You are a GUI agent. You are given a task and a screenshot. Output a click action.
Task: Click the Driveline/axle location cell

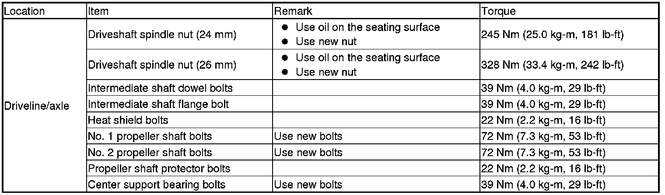point(37,106)
